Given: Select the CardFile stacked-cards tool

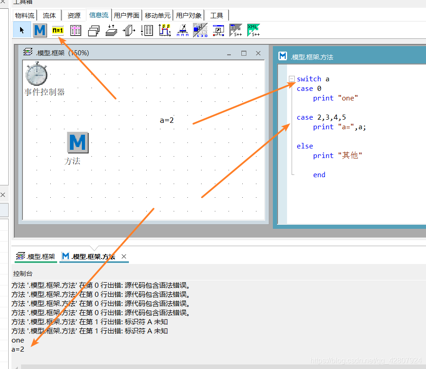Looking at the screenshot, I should pos(94,30).
